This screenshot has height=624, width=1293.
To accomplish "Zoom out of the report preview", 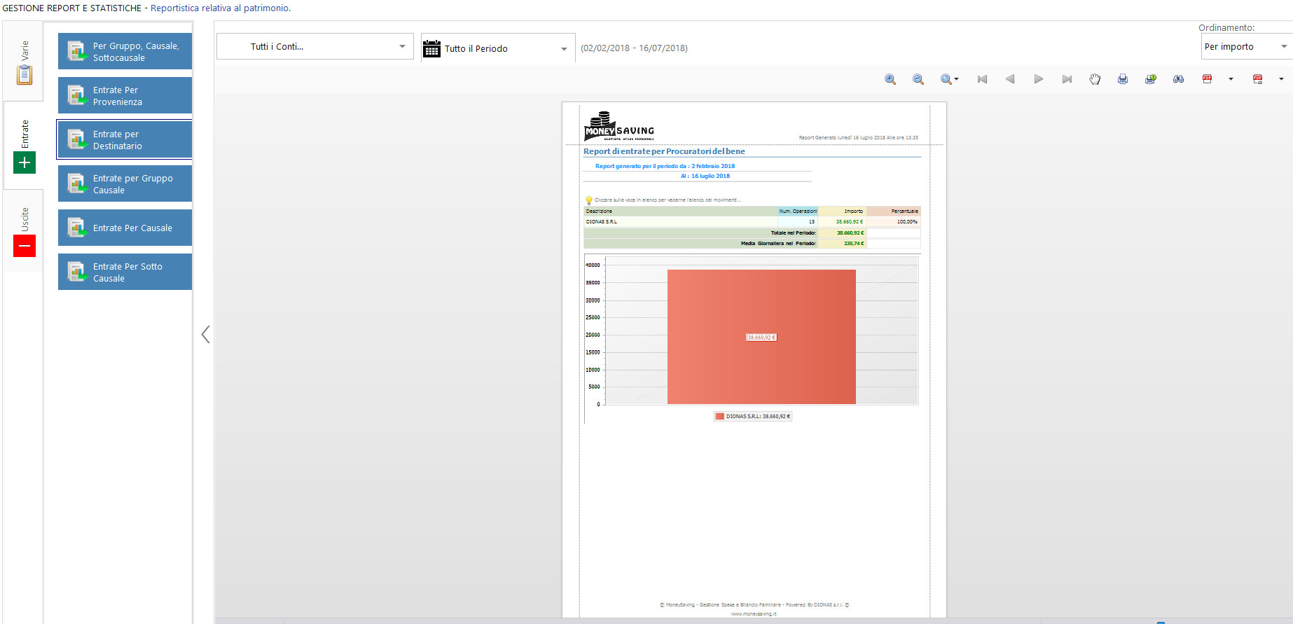I will pos(918,79).
